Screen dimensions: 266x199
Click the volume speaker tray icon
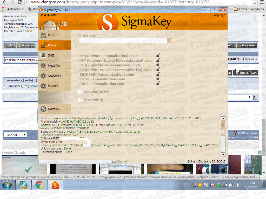click(237, 185)
